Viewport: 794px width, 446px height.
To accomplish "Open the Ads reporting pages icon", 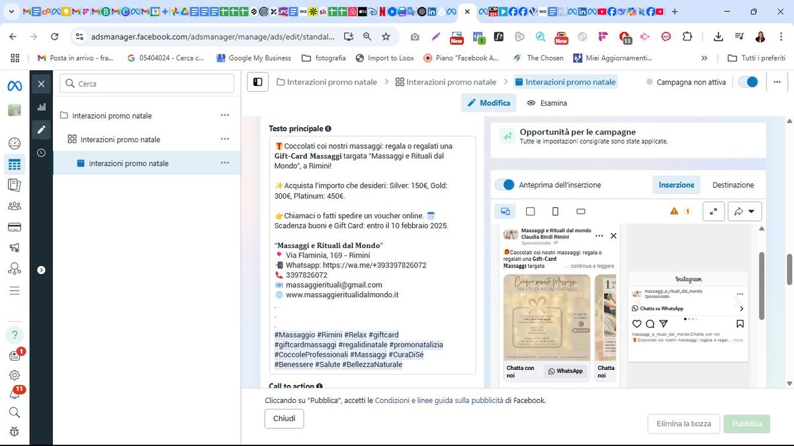I will [15, 185].
